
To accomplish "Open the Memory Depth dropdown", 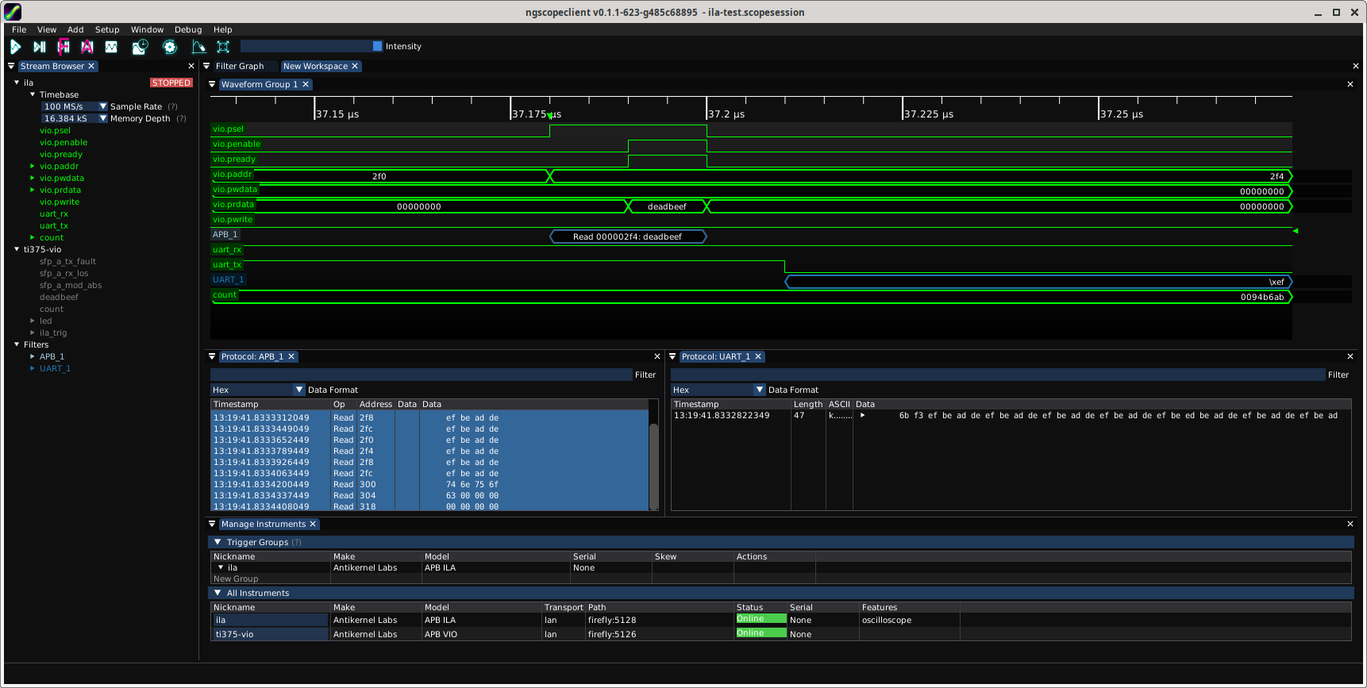I will (102, 118).
